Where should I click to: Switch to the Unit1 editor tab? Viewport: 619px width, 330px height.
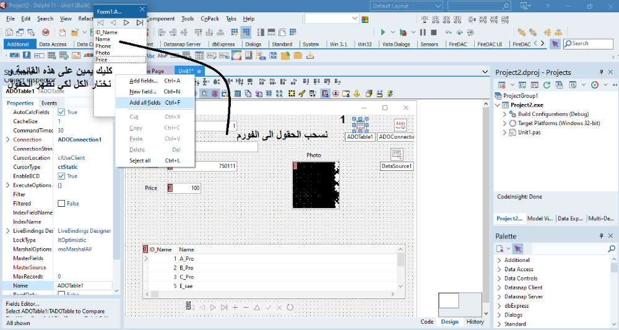click(189, 71)
